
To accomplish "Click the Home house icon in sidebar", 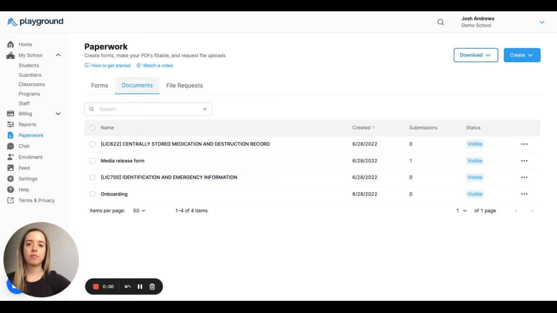I will (x=10, y=44).
